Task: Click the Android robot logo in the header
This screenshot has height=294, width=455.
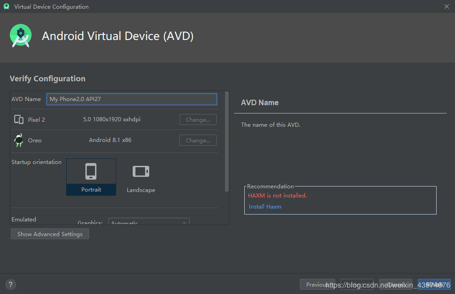Action: click(x=20, y=35)
